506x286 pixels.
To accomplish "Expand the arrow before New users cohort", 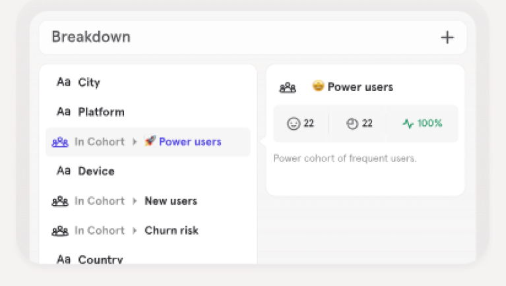I will 135,201.
